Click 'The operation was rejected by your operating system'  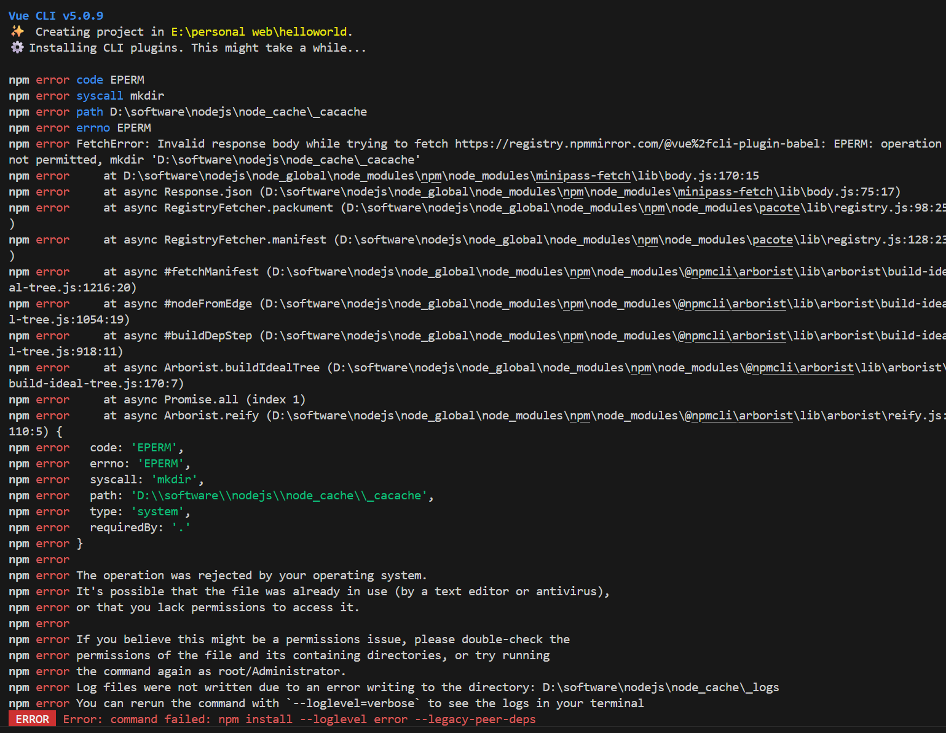point(251,575)
